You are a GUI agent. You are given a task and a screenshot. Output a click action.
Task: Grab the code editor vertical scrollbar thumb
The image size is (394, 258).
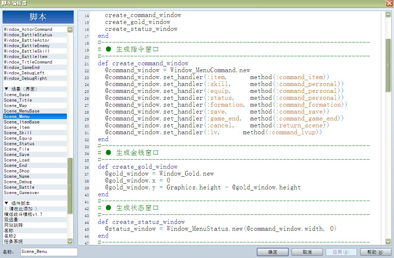coord(388,65)
